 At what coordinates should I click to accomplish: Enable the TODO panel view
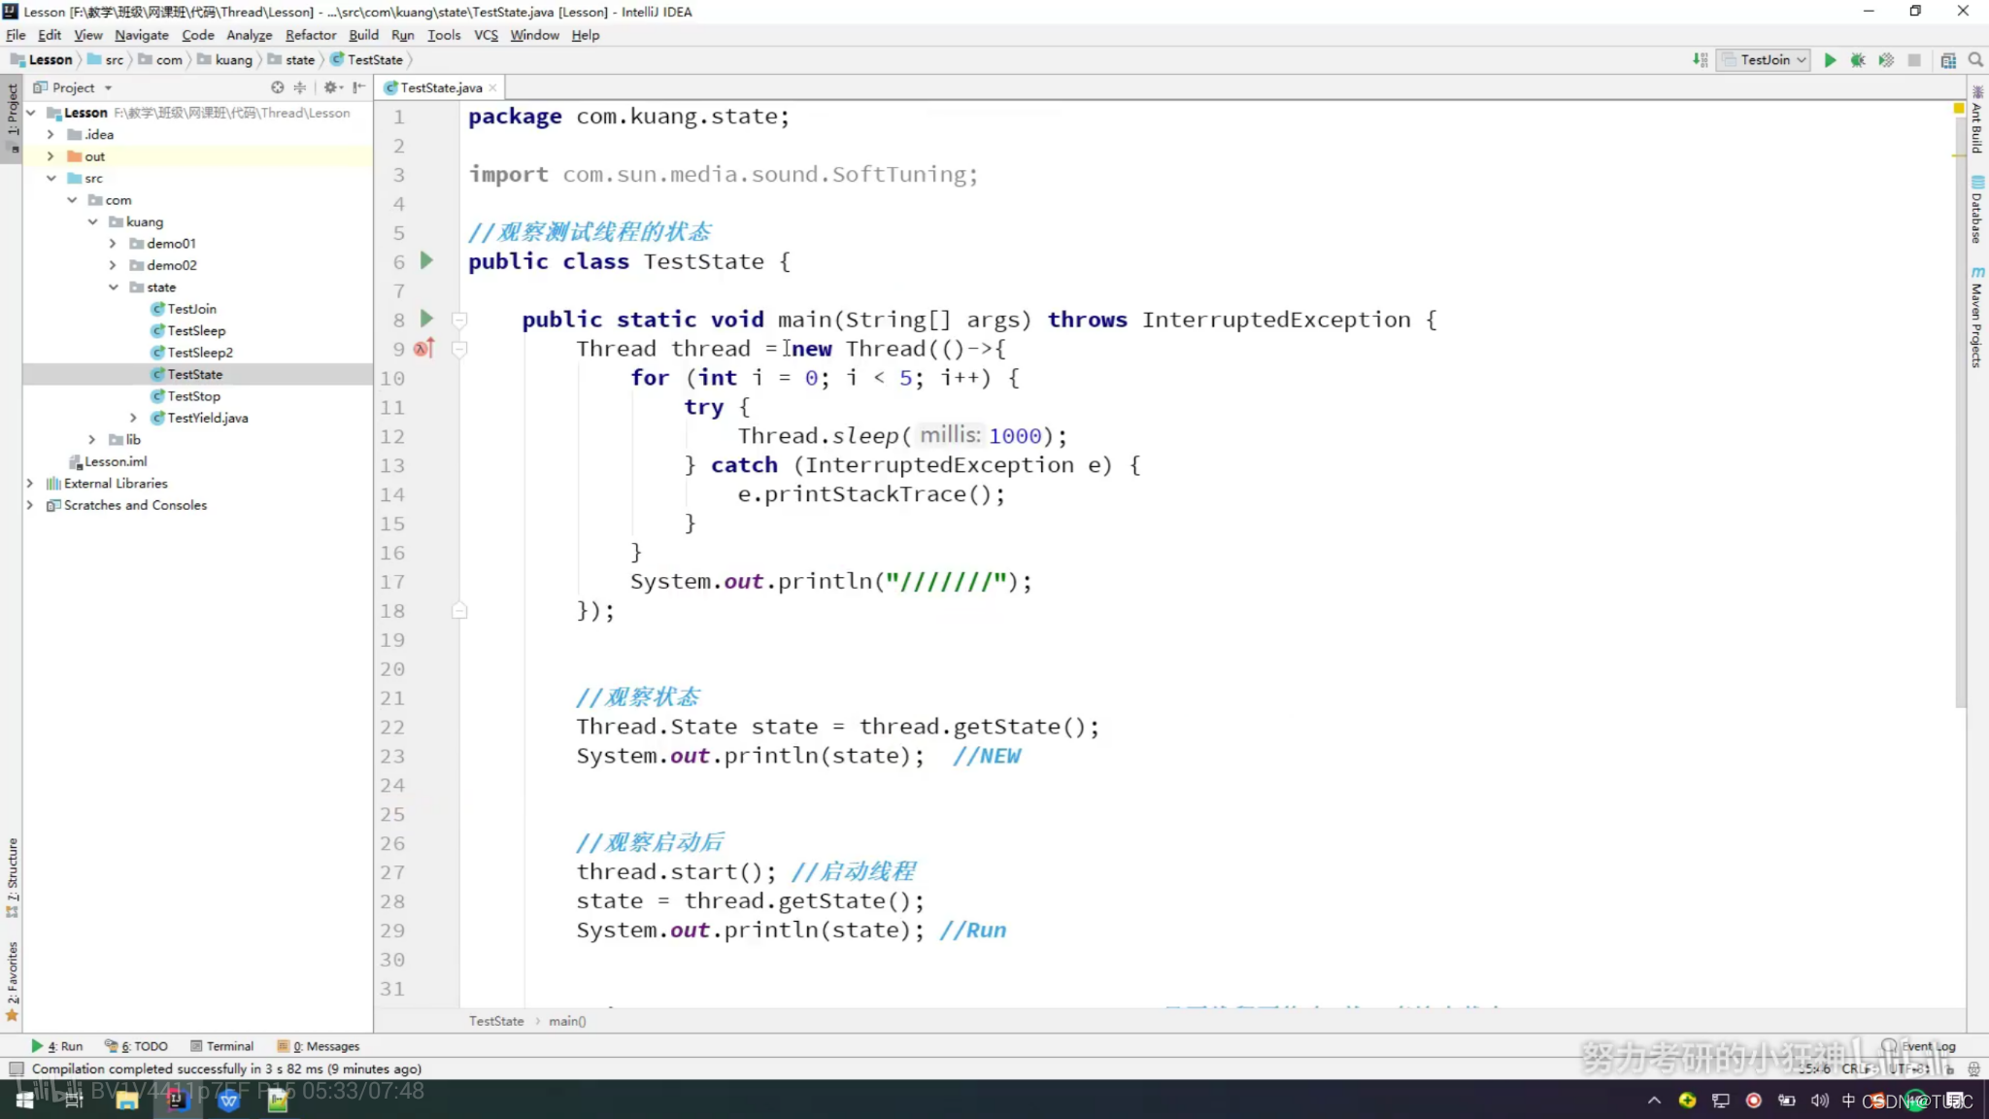[138, 1045]
